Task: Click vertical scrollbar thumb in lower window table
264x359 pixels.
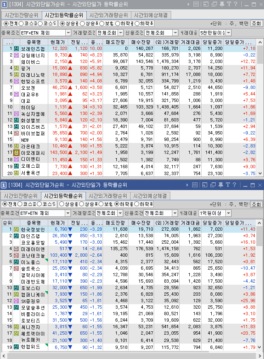Action: click(259, 236)
